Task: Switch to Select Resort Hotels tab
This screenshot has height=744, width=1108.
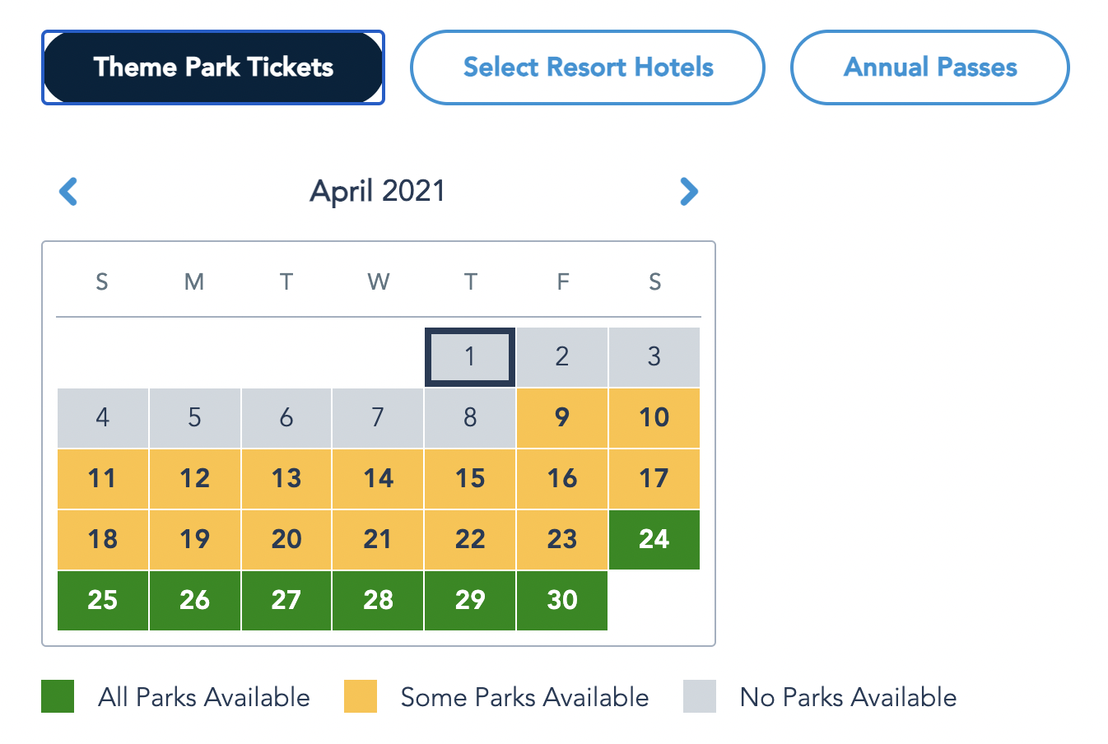Action: (x=588, y=67)
